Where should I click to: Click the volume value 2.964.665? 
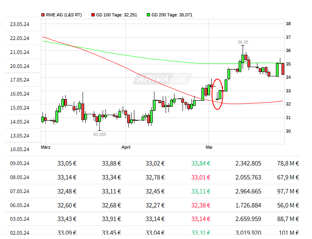248,191
